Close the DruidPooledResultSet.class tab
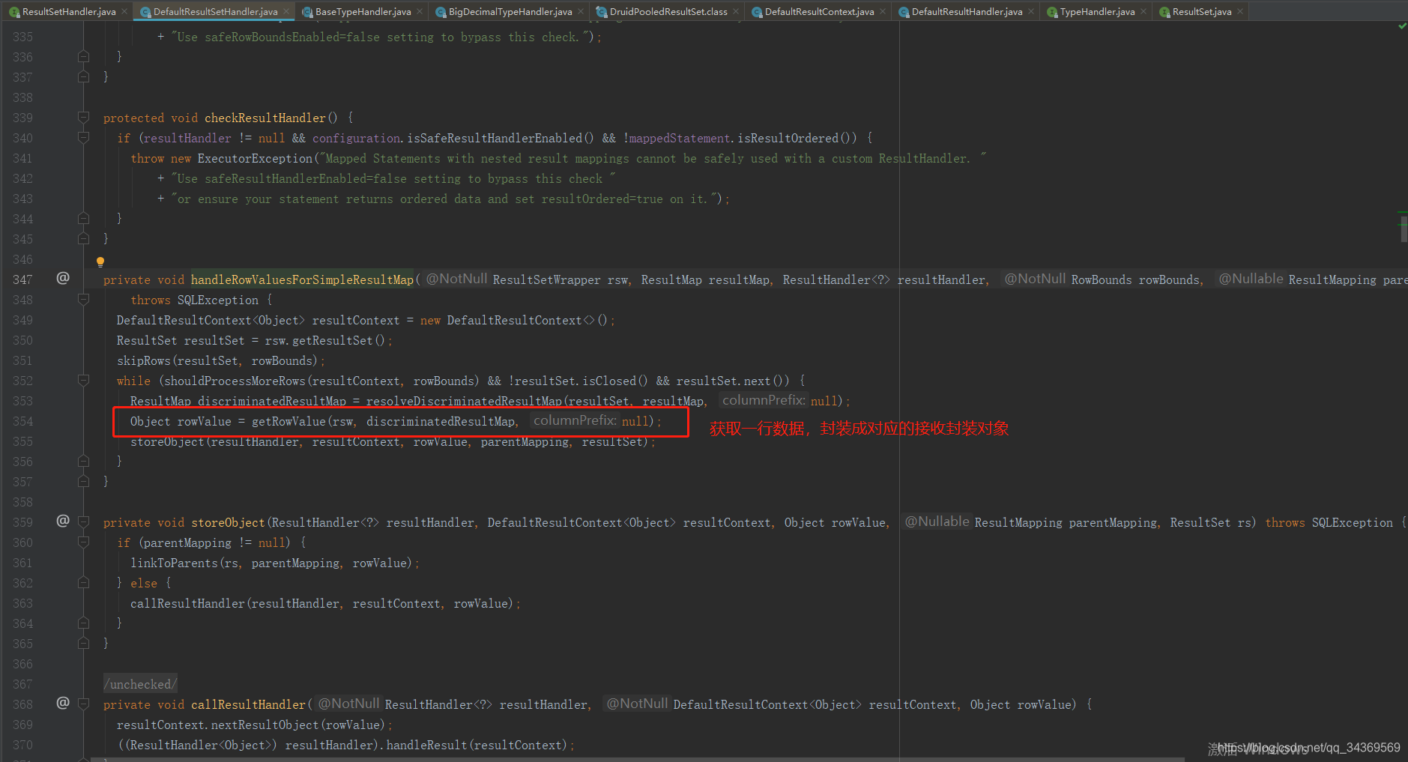This screenshot has height=762, width=1408. coord(736,11)
